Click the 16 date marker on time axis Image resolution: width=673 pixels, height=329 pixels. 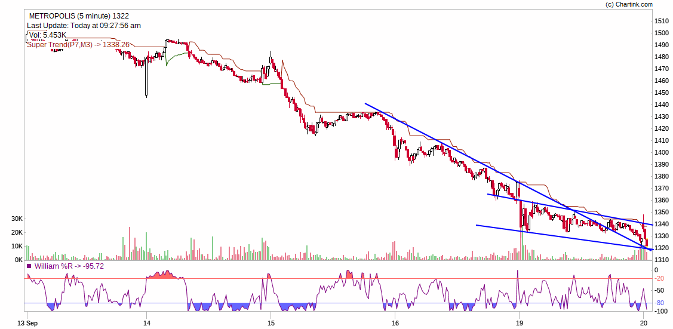(395, 323)
